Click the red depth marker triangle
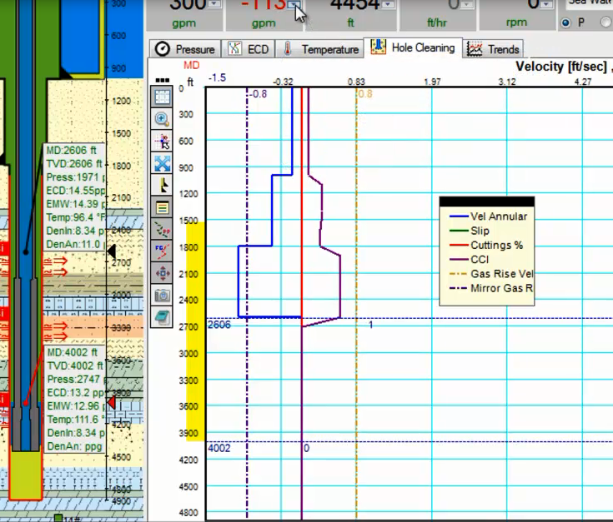This screenshot has height=522, width=613. pos(112,402)
